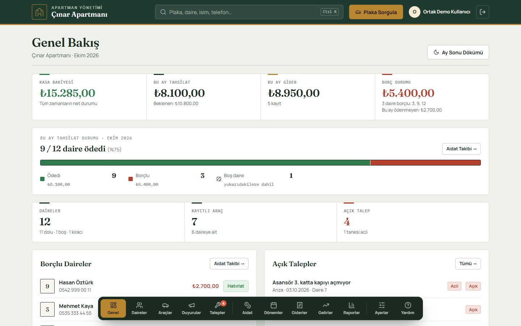Click the red Borçlu legend swatch
521x326 pixels.
[131, 179]
